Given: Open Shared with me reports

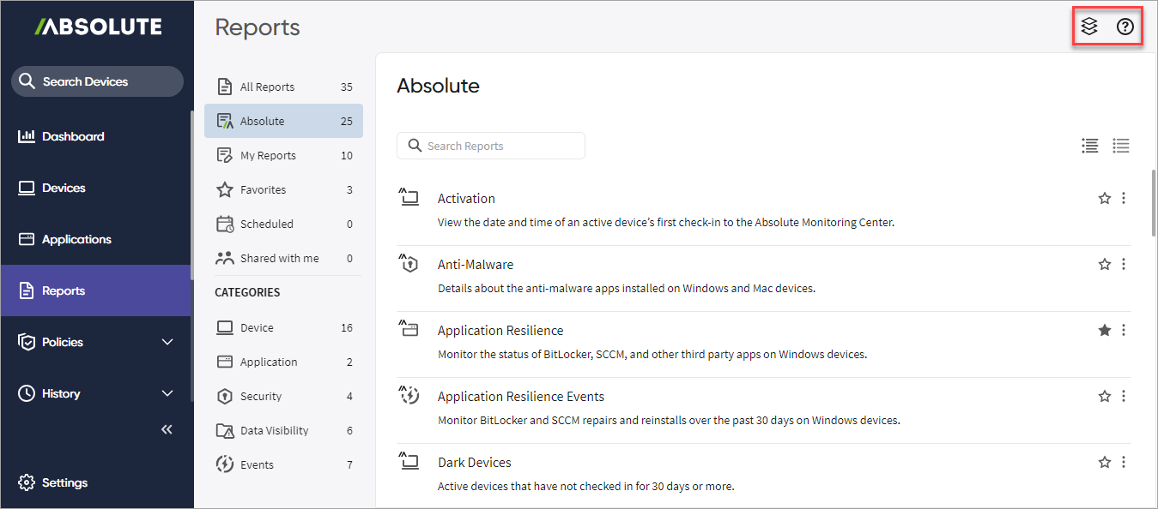Looking at the screenshot, I should 283,258.
